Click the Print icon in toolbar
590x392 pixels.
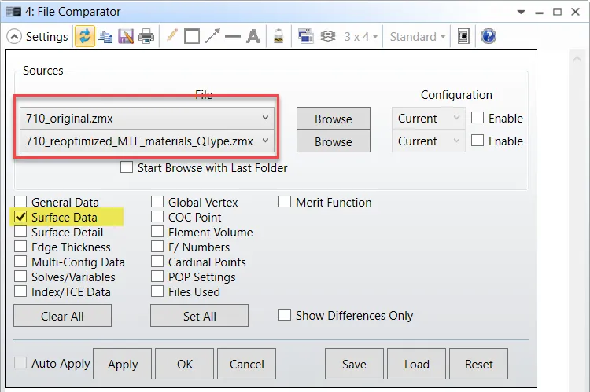(x=146, y=37)
